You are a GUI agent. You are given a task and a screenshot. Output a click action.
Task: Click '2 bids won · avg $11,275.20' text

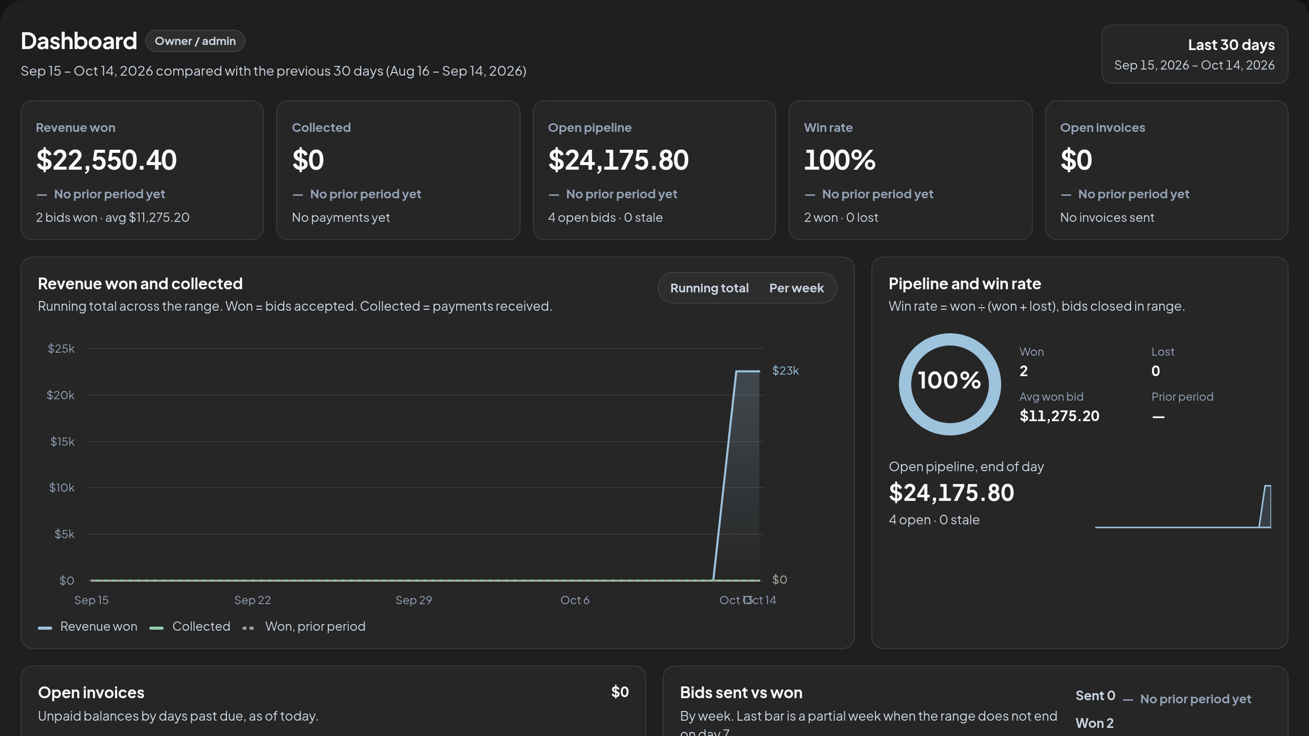pos(112,218)
